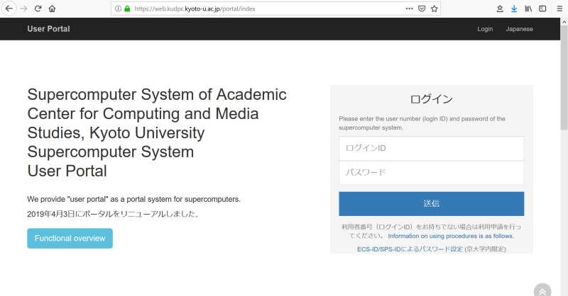Open the browser home page
The width and height of the screenshot is (568, 296).
tap(52, 8)
